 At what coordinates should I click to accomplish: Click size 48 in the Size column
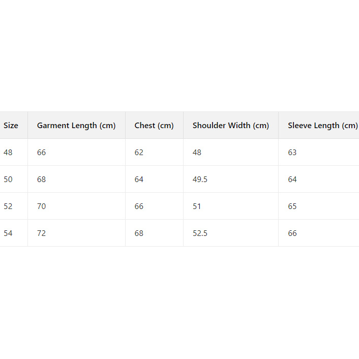[8, 153]
